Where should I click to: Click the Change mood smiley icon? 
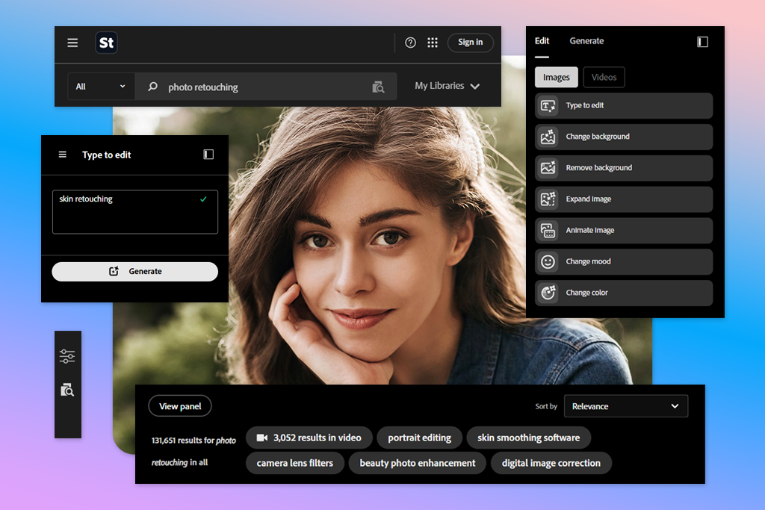(x=548, y=261)
